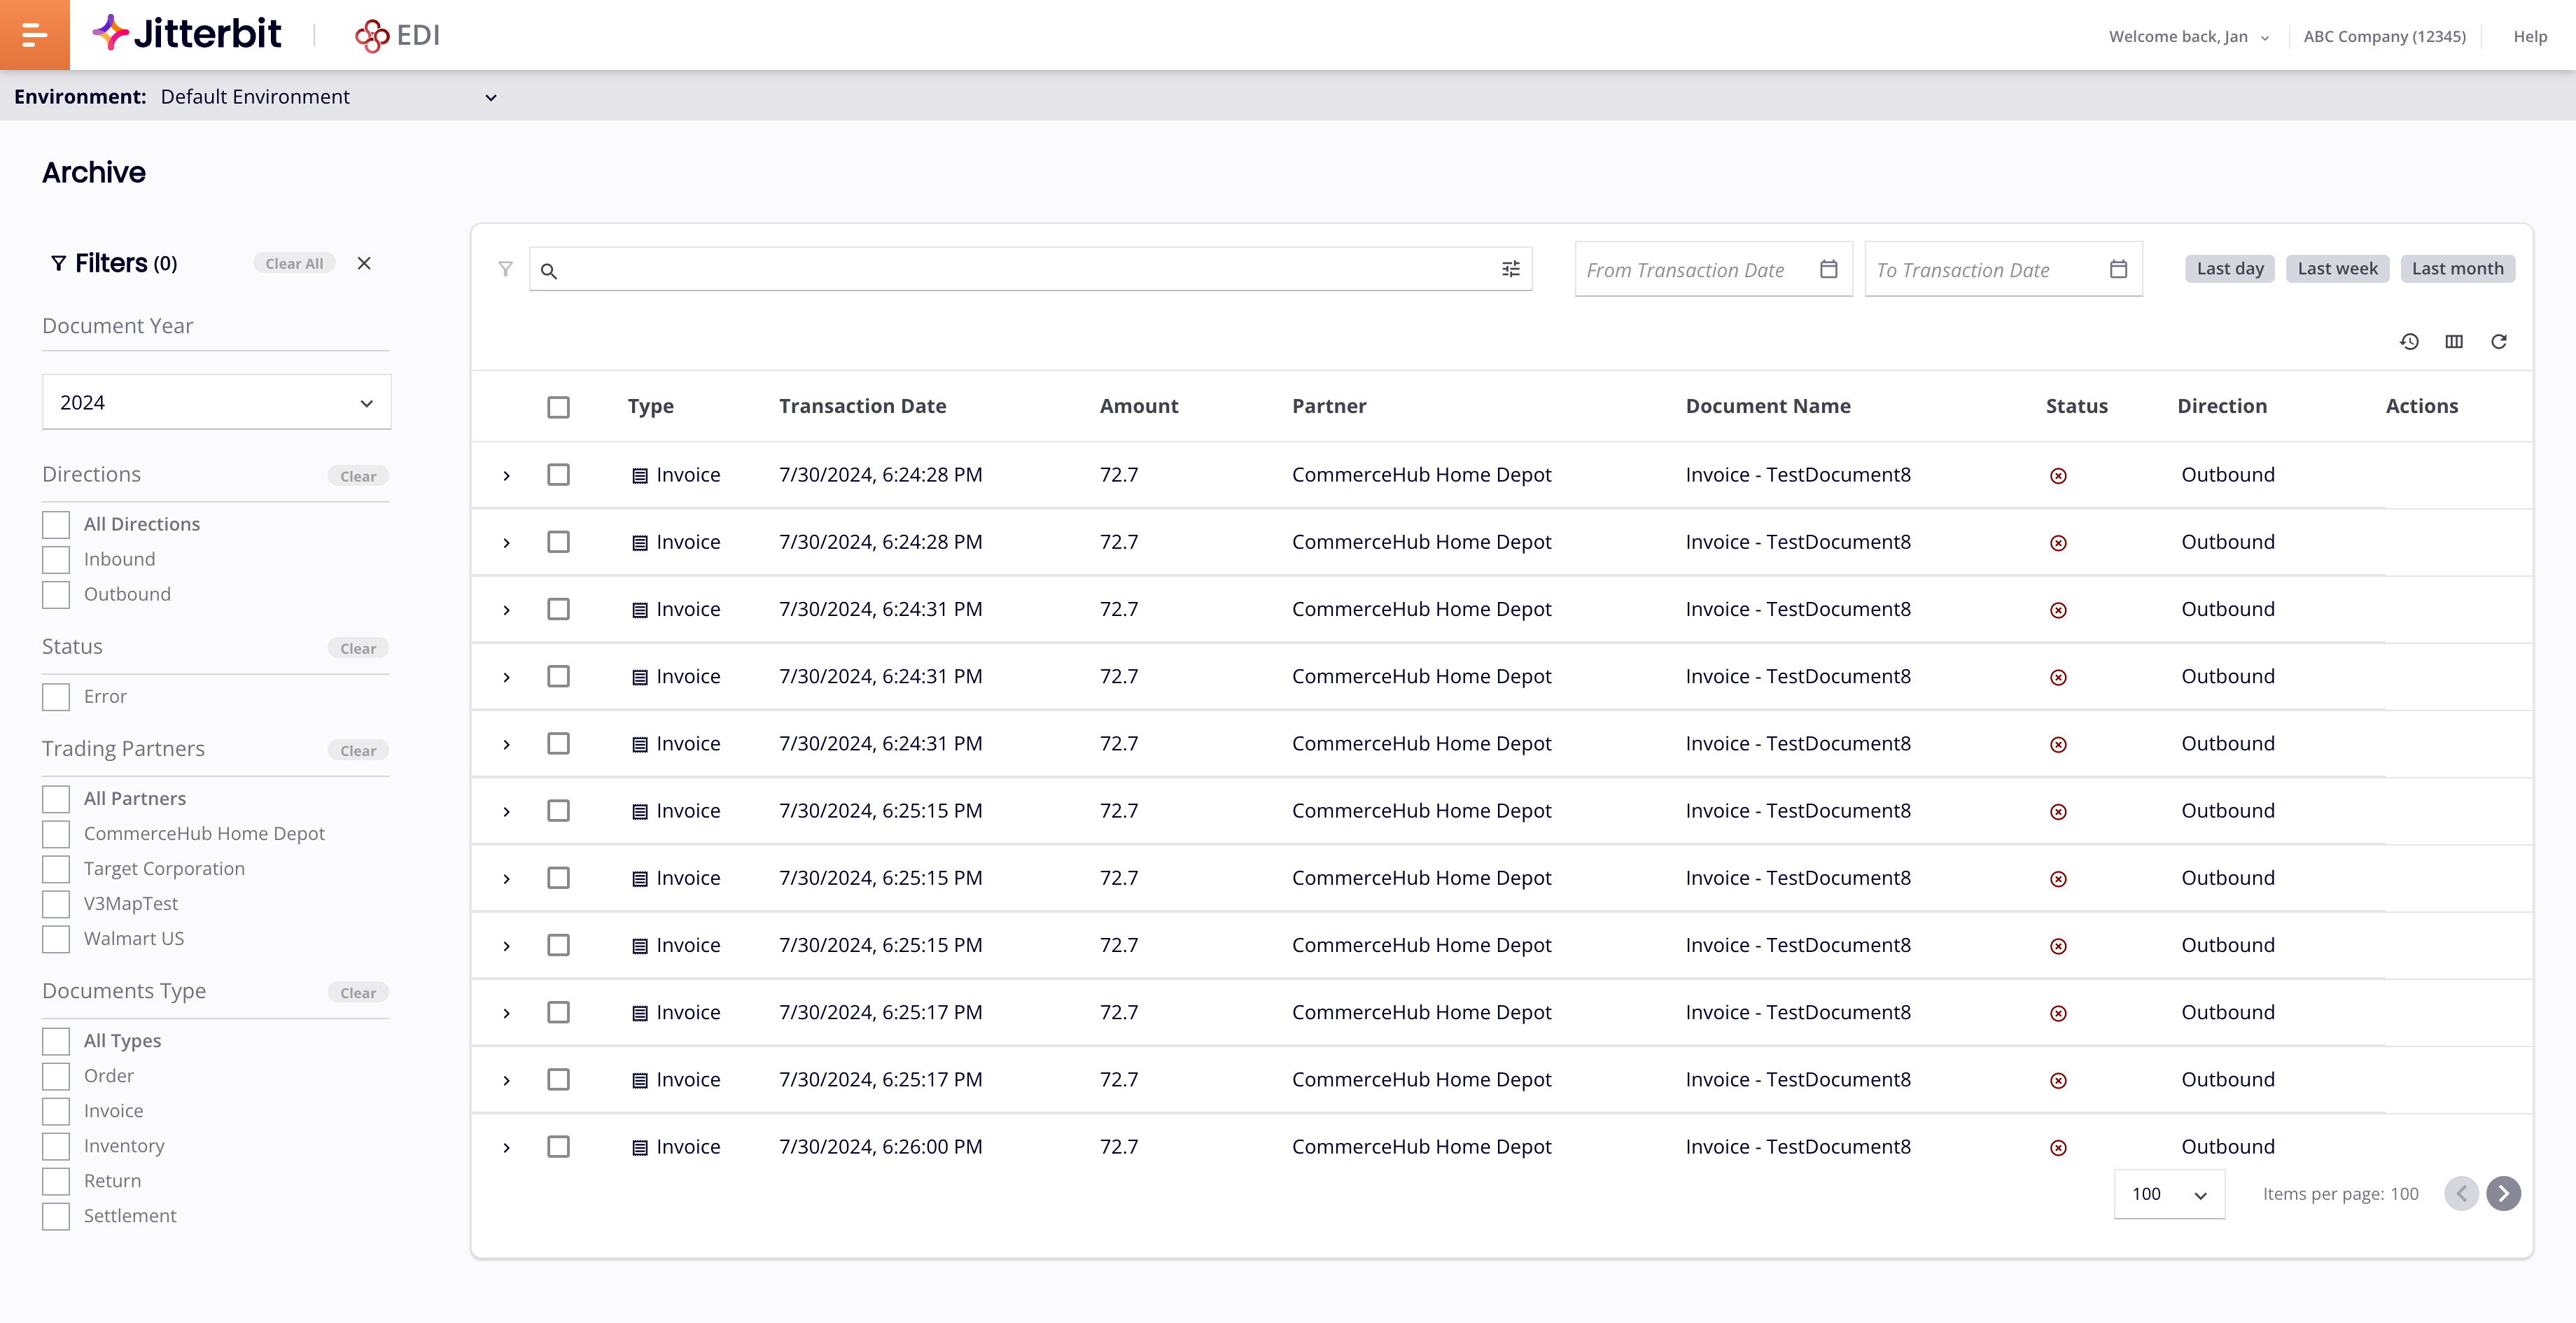Open the From Transaction Date calendar picker
The image size is (2576, 1323).
1829,269
